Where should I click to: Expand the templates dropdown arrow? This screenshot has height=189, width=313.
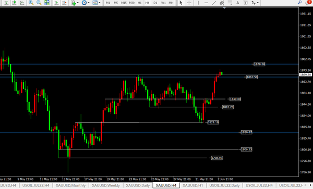point(100,3)
